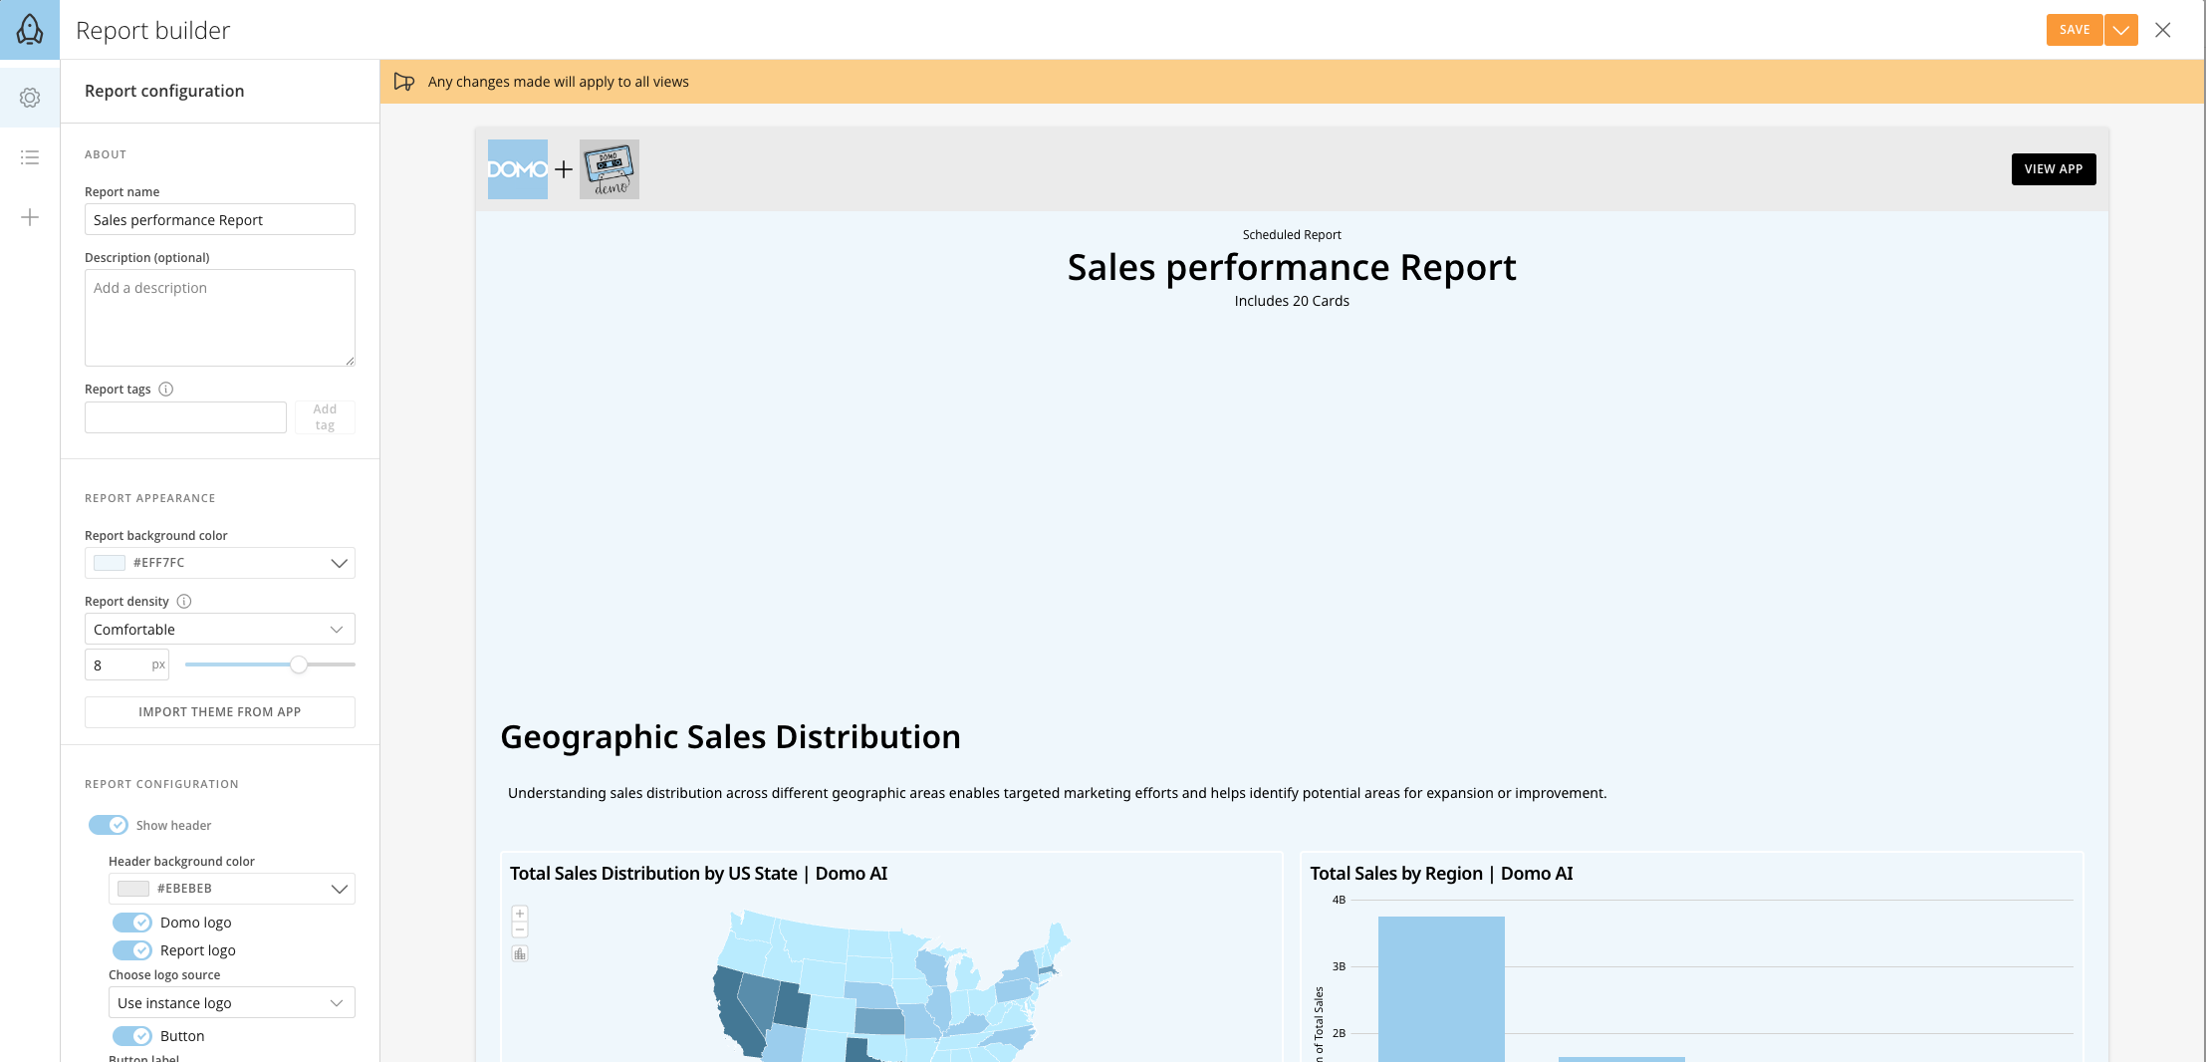
Task: Select the rocket Report builder icon
Action: (x=29, y=30)
